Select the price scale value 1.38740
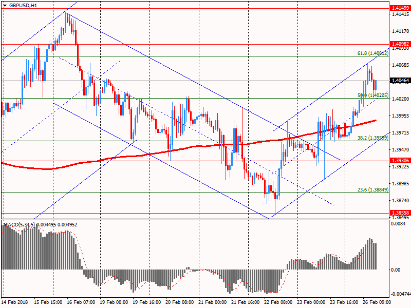Screen dimensions: 411x308 point(400,200)
